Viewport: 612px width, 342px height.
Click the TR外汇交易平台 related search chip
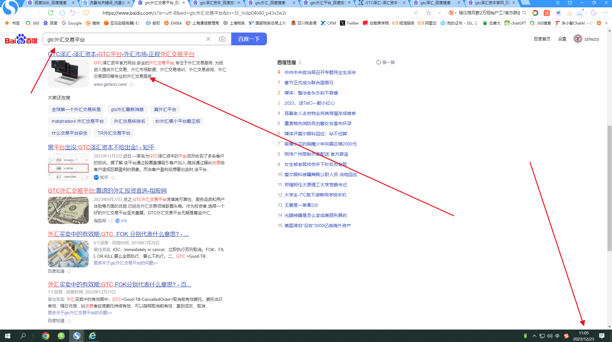point(114,133)
